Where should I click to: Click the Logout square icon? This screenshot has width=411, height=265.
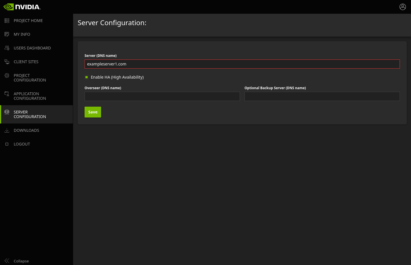(7, 144)
